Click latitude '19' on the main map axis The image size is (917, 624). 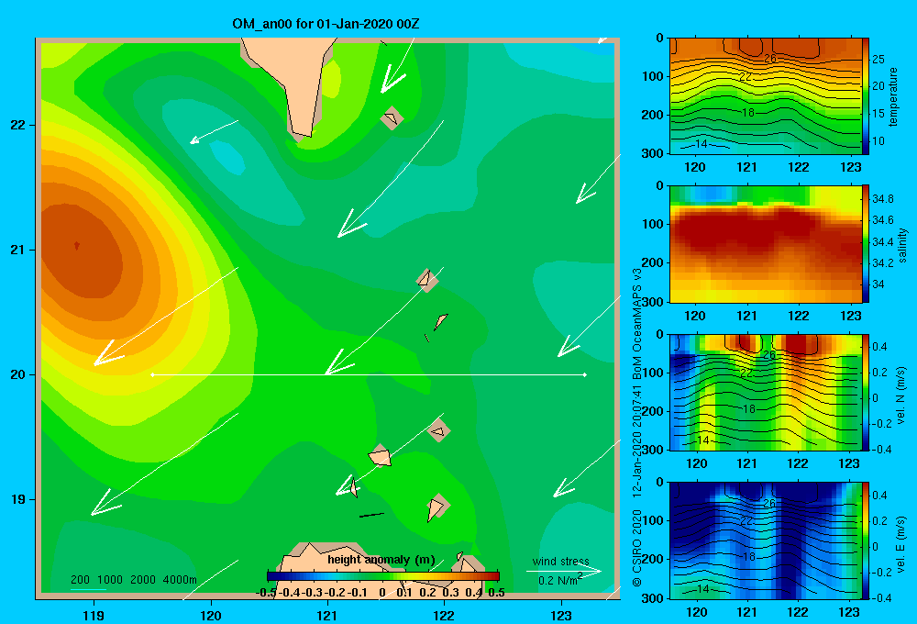tap(18, 499)
